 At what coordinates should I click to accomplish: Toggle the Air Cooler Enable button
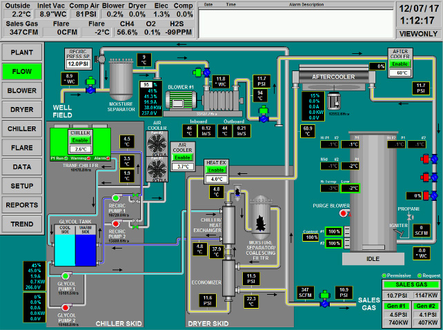coord(182,157)
